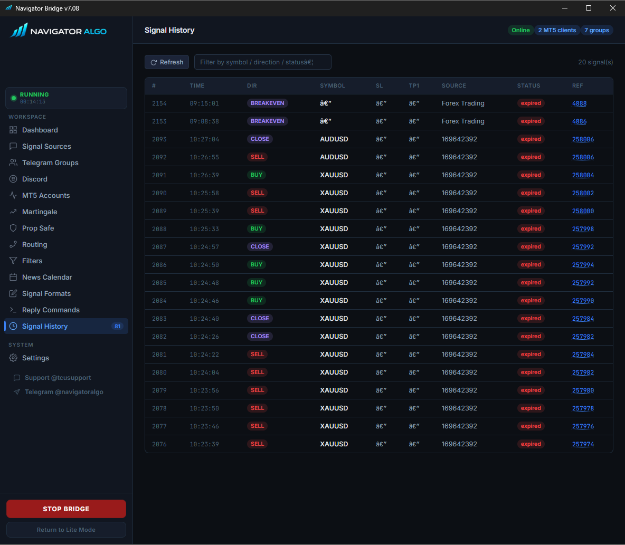Click the Navigator Algo logo

pyautogui.click(x=58, y=31)
